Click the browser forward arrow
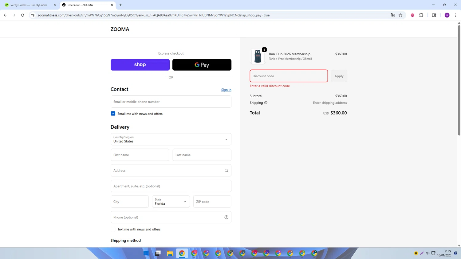This screenshot has height=259, width=461. point(14,15)
